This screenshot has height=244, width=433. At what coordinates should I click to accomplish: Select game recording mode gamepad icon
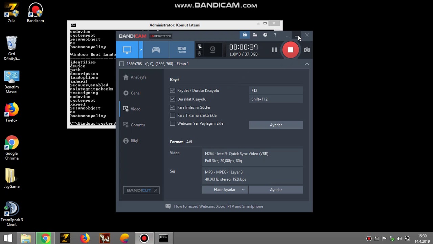tap(156, 50)
